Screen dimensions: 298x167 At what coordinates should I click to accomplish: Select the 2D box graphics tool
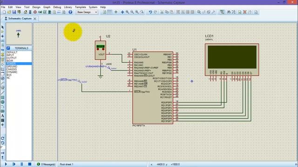tap(2, 97)
